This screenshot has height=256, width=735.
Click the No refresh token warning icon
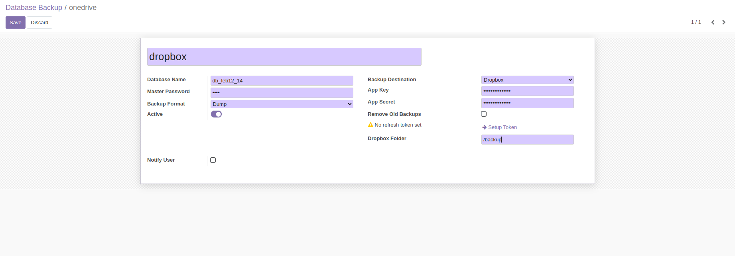370,125
